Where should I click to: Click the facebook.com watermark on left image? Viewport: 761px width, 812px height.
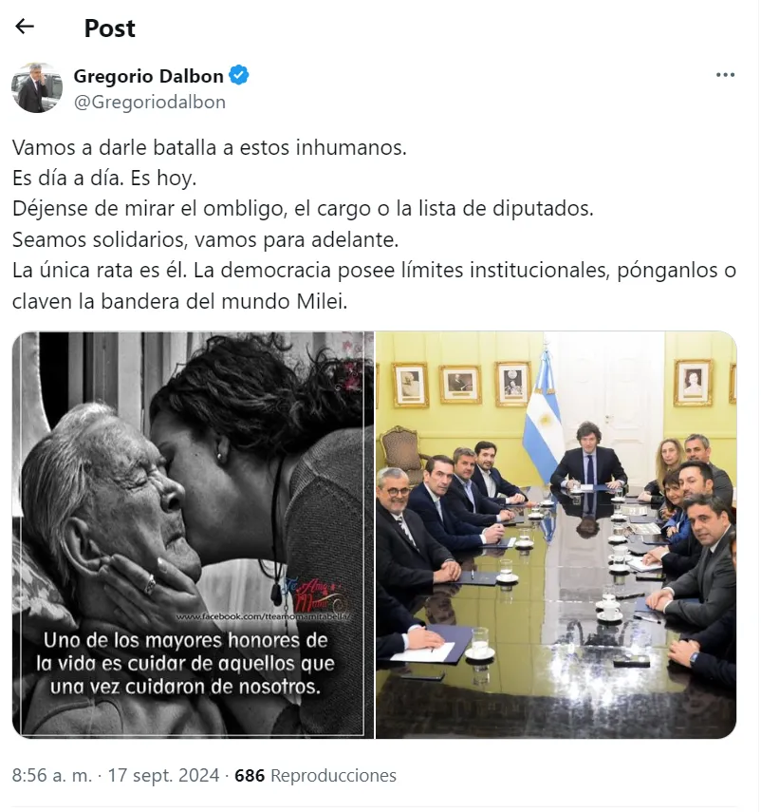point(264,616)
